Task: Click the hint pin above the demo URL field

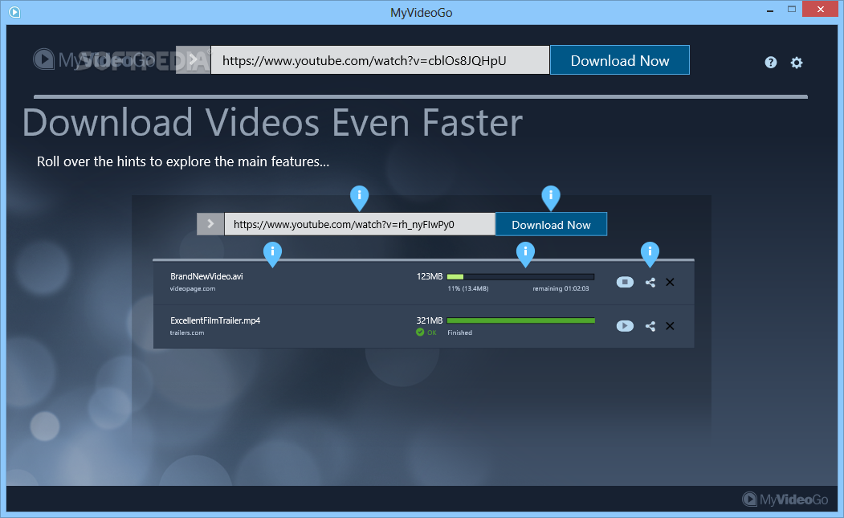Action: coord(360,198)
